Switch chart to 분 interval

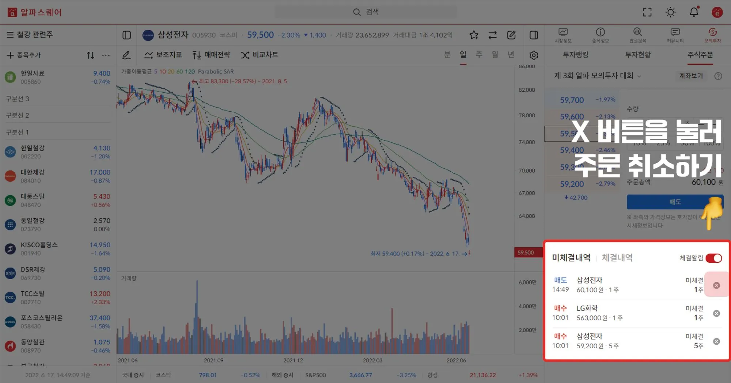[447, 55]
